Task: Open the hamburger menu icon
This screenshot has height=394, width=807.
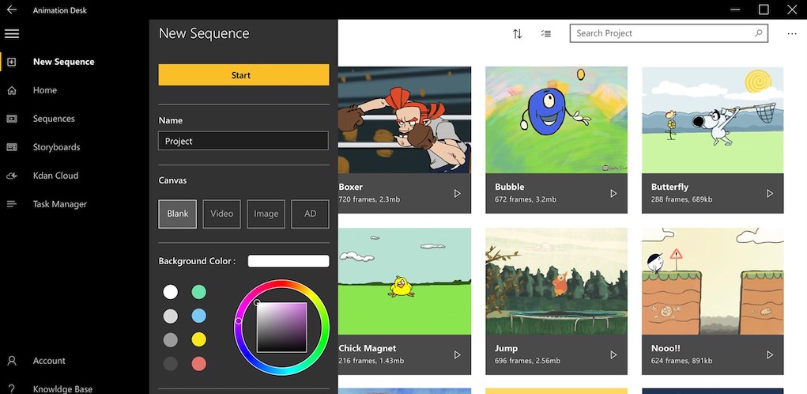Action: point(11,33)
